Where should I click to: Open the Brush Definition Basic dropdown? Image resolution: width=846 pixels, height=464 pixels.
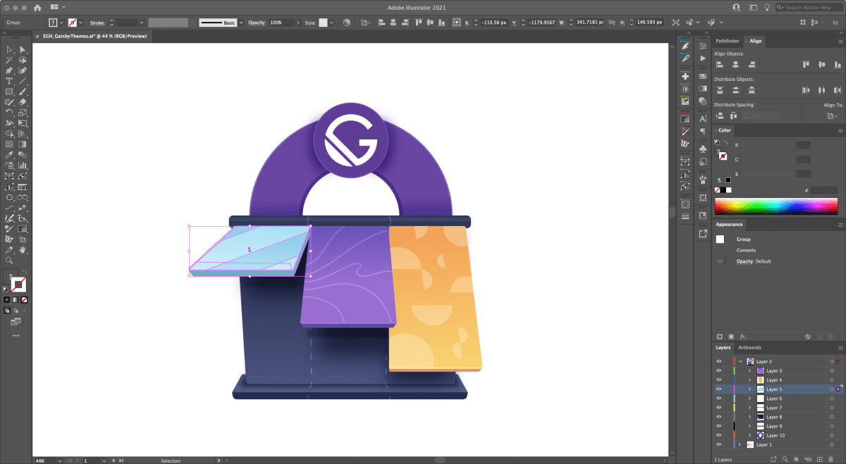pos(240,23)
